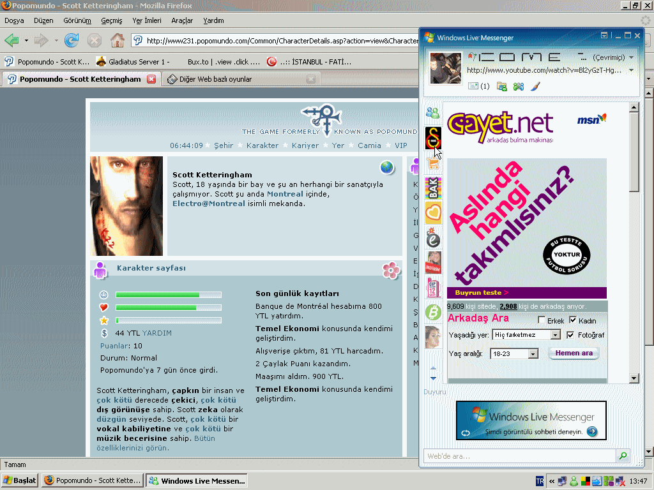This screenshot has height=490, width=654.
Task: Click the globe icon in the character panel
Action: [386, 168]
